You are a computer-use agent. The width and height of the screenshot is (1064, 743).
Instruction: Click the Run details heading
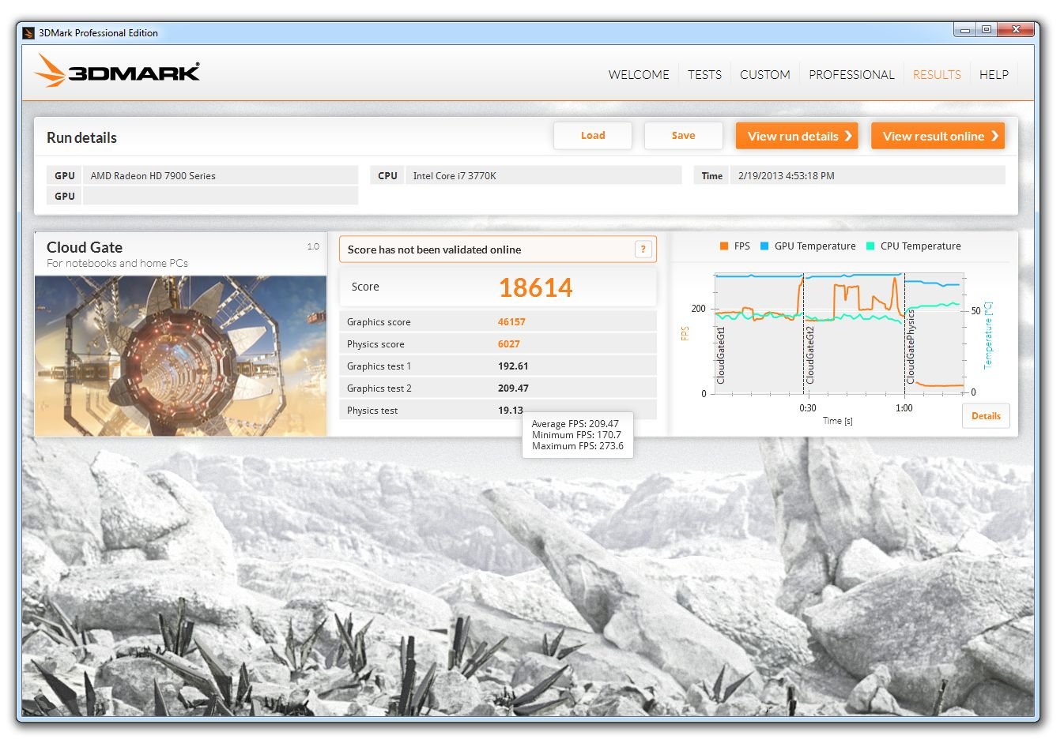pos(81,137)
